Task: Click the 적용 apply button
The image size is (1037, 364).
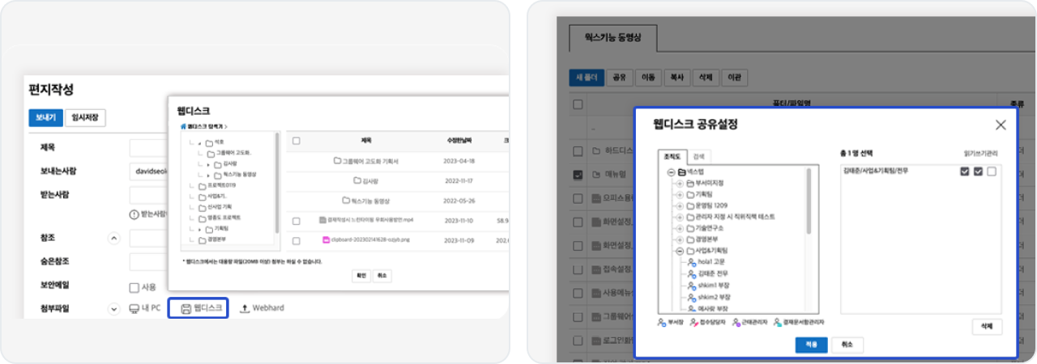Action: click(811, 345)
